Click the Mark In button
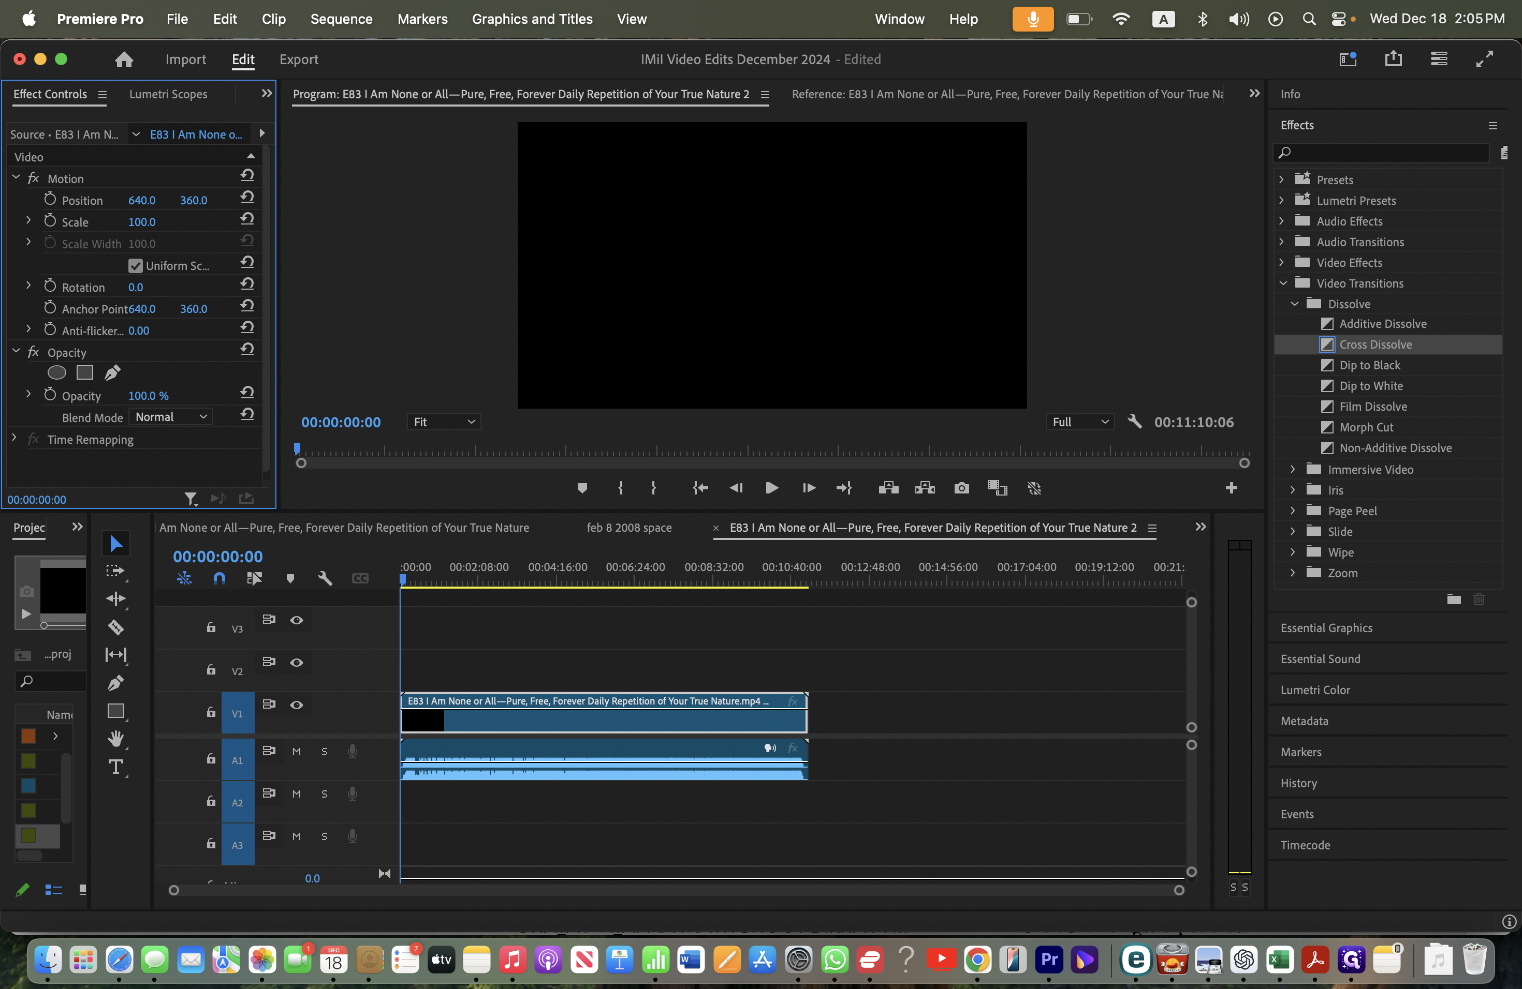The height and width of the screenshot is (989, 1522). tap(620, 488)
